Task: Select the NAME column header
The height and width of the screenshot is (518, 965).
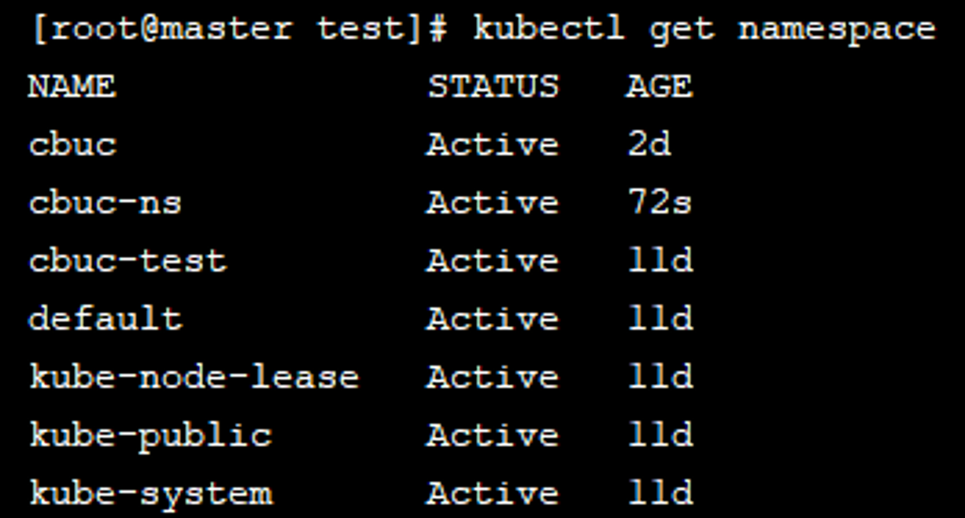Action: pyautogui.click(x=72, y=87)
